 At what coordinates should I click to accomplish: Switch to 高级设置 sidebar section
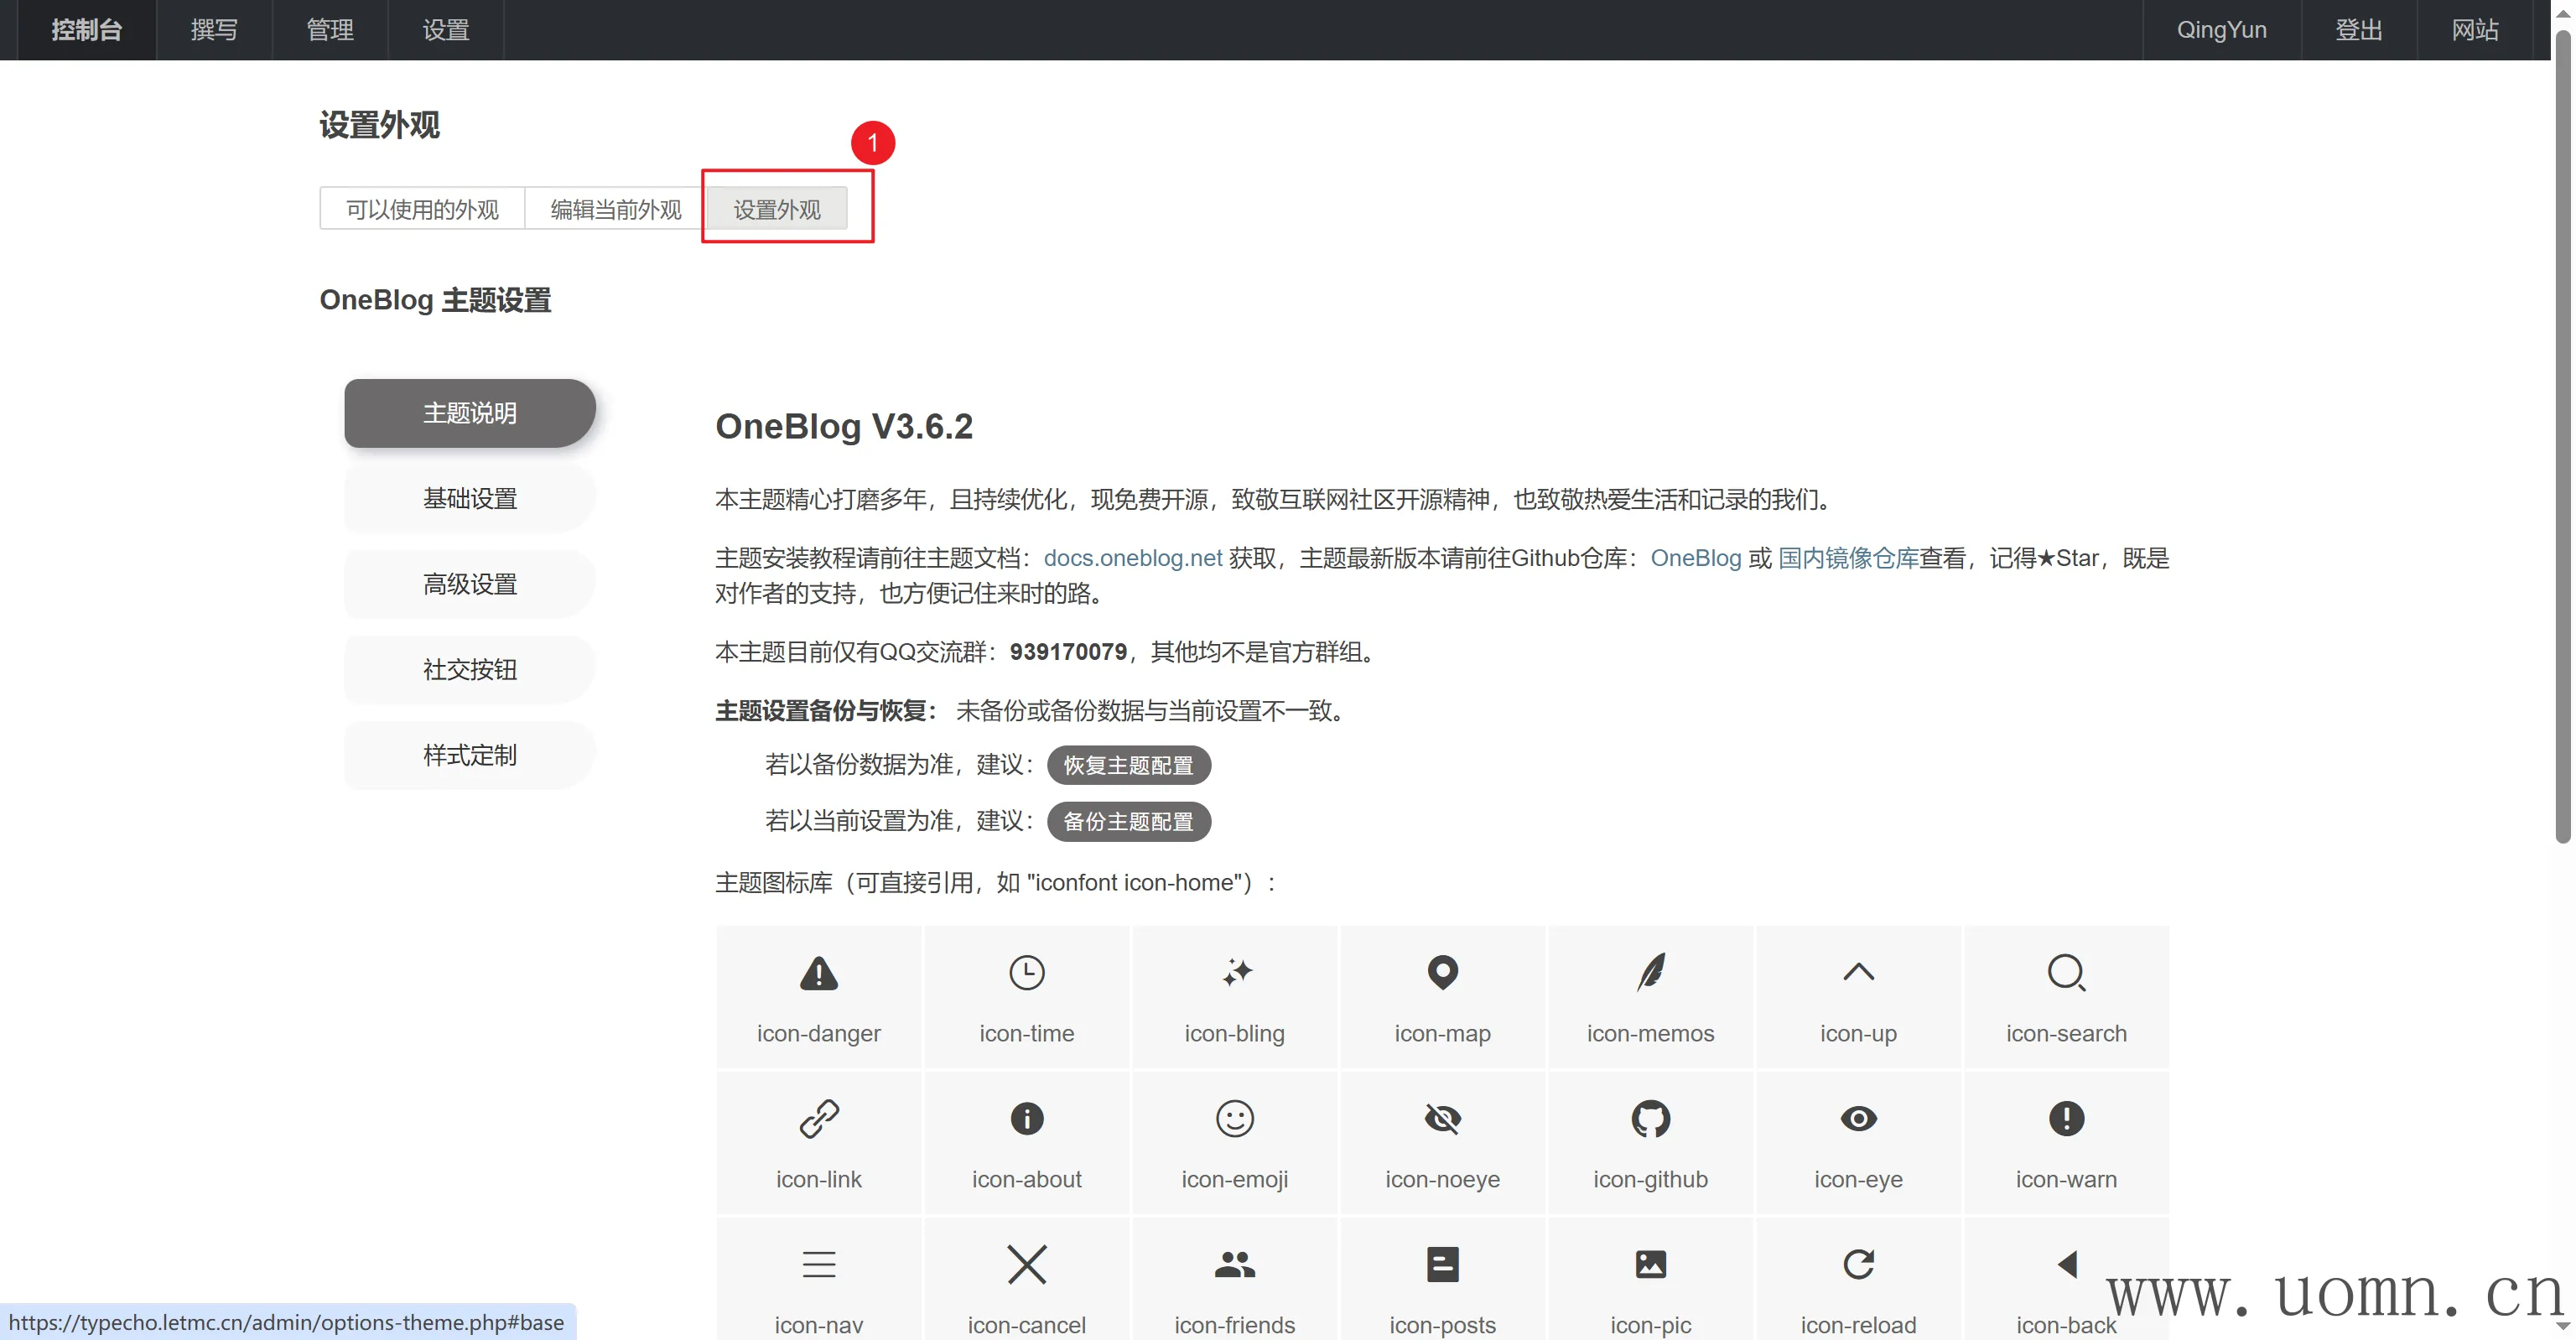[x=470, y=584]
